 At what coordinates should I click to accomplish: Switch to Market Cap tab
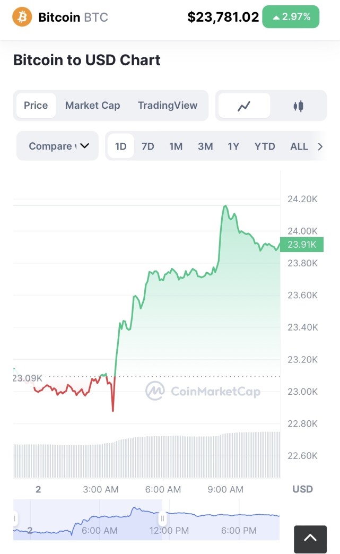click(x=93, y=105)
